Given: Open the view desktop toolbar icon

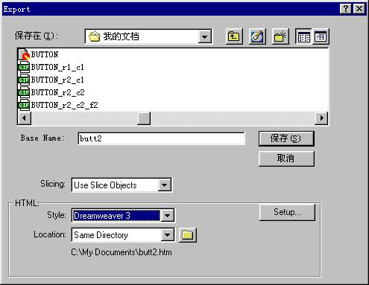Looking at the screenshot, I should click(x=257, y=36).
